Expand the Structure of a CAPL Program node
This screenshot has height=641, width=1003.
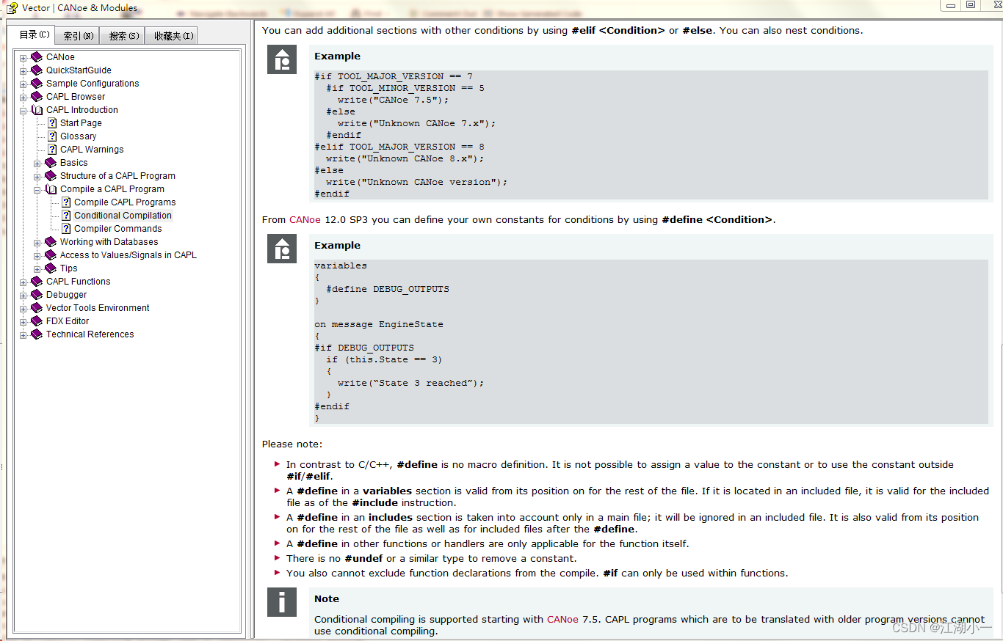tap(37, 177)
